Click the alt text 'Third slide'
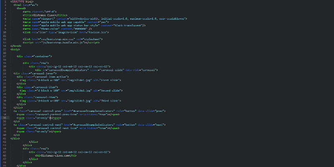 (x=109, y=101)
